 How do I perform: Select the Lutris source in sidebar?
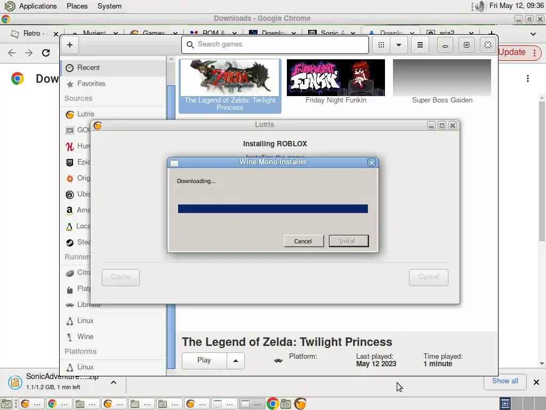click(113, 114)
